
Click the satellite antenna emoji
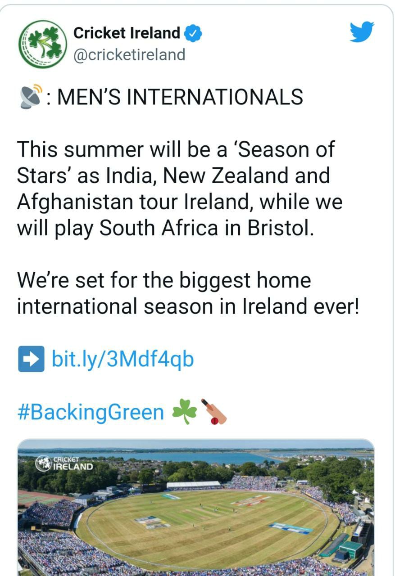click(x=31, y=96)
